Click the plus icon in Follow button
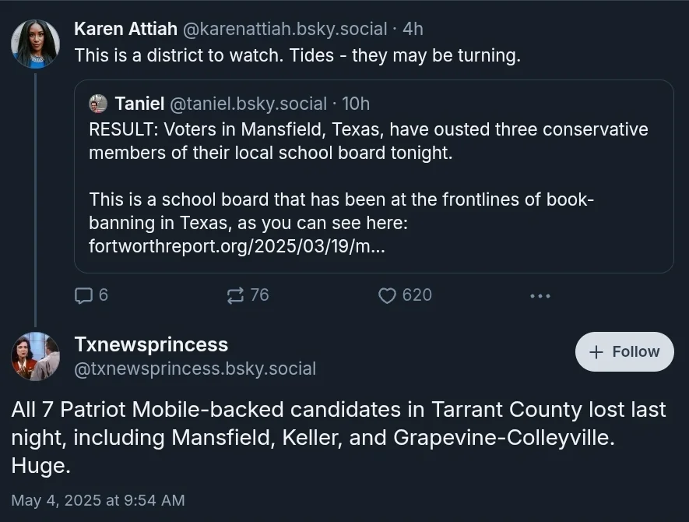The image size is (689, 522). (x=596, y=352)
